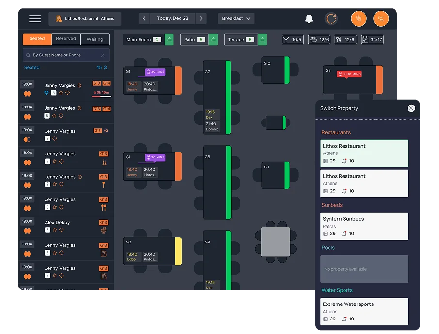Screen dimensions: 439x334
Task: Click the fork and knife 12/6 counter
Action: (345, 39)
